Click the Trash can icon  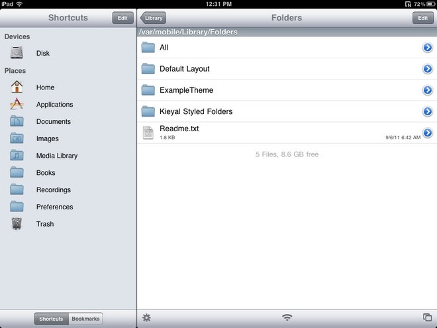coord(17,224)
